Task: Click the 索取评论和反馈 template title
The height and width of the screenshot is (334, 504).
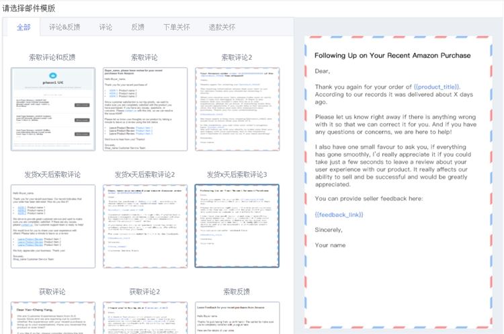Action: [x=52, y=57]
